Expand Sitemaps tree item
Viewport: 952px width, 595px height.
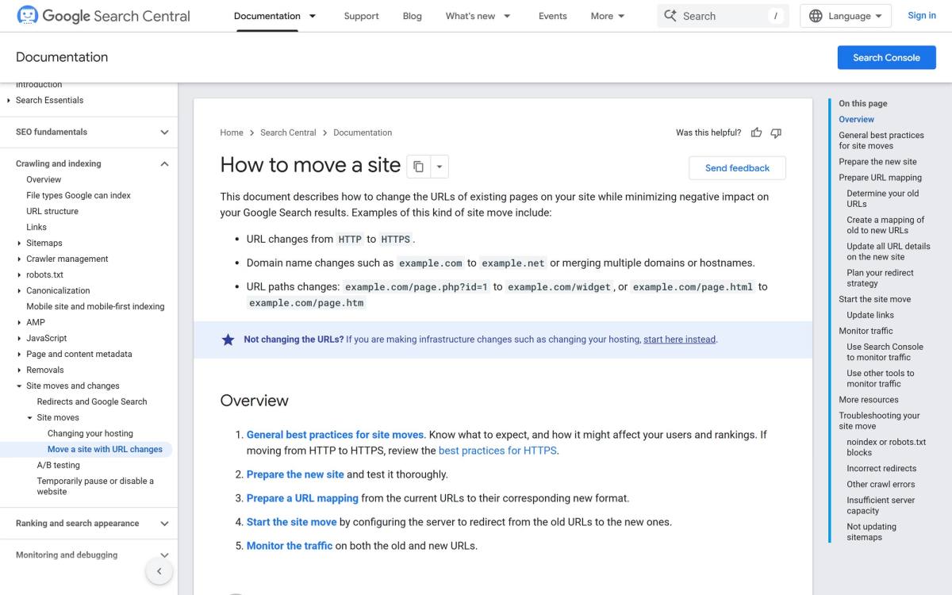19,243
